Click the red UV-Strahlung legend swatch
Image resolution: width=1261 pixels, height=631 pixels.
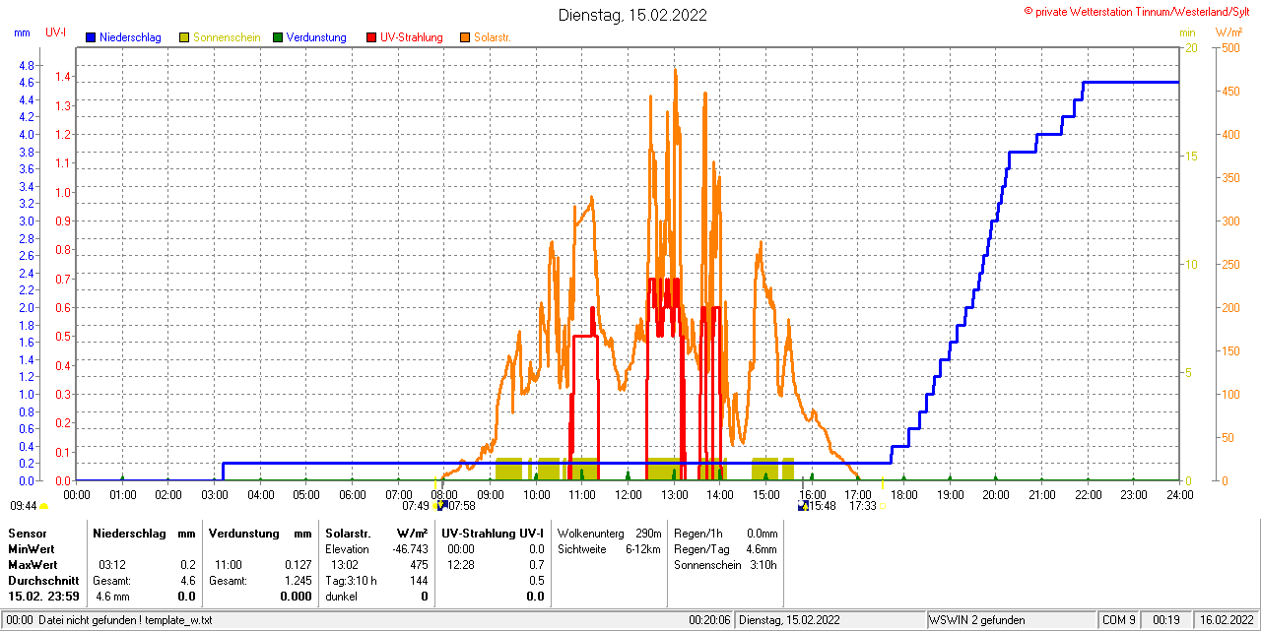point(371,37)
